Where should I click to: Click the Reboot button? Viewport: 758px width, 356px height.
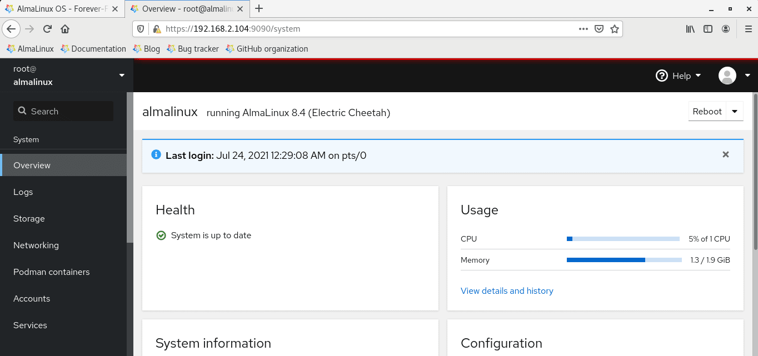pos(707,111)
